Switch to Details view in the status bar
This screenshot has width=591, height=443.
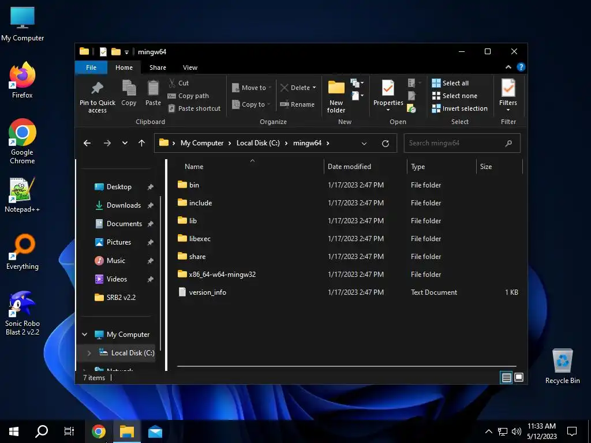click(506, 377)
